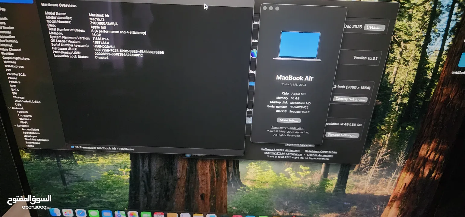Select Fonts under Software

point(30,146)
